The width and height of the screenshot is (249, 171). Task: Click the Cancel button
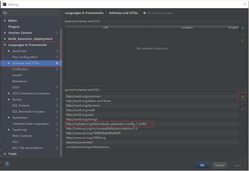point(220,165)
